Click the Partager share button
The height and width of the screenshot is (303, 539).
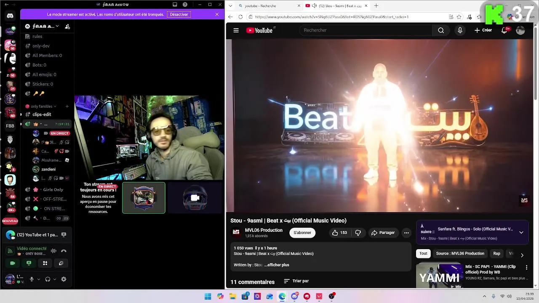pos(383,233)
